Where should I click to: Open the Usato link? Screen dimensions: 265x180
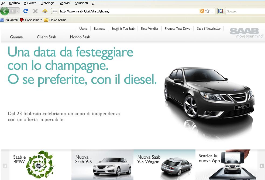pos(83,29)
